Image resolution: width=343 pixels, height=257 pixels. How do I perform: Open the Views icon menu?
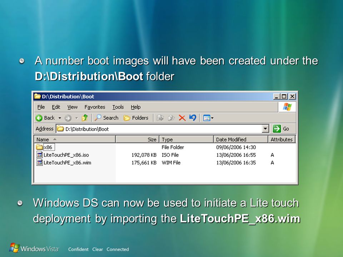(207, 118)
